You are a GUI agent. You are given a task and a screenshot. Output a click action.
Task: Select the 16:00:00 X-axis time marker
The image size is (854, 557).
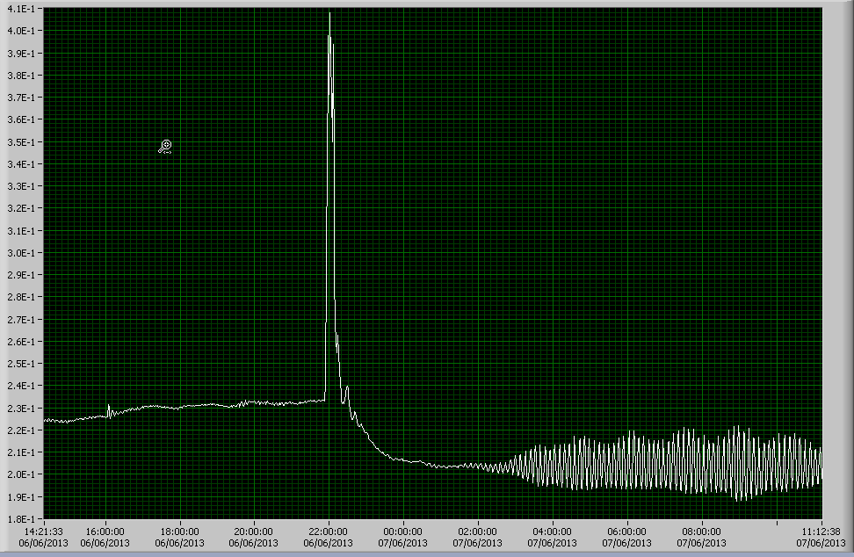click(x=105, y=532)
